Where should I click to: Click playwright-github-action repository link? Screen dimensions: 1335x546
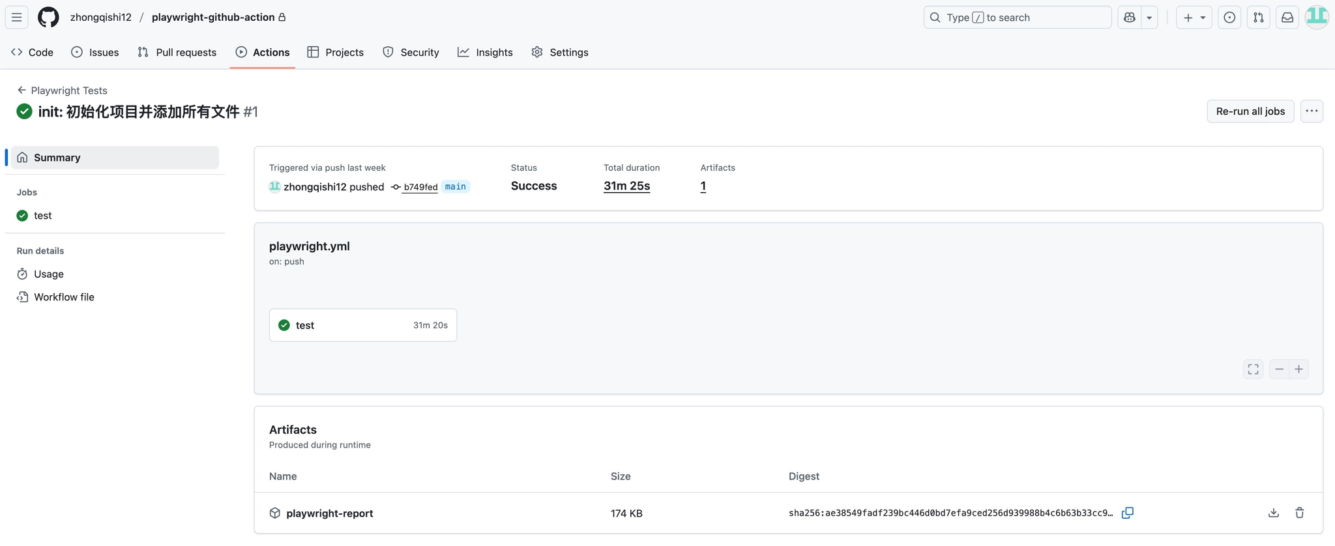pos(213,18)
